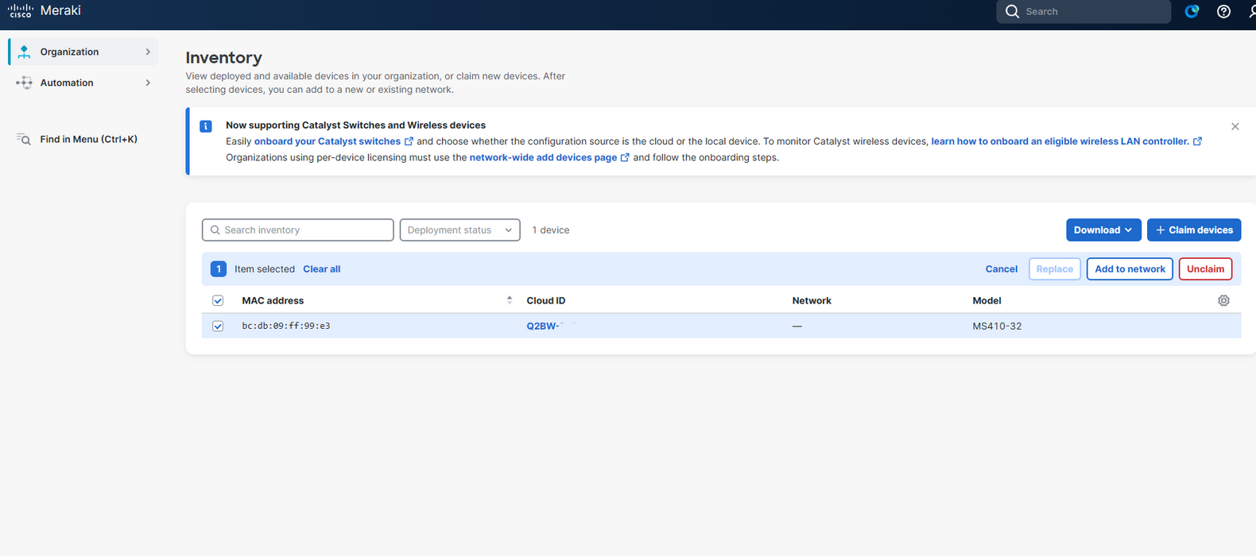Select Find in Menu (Ctrl+K)
Viewport: 1256px width, 556px height.
pyautogui.click(x=88, y=139)
